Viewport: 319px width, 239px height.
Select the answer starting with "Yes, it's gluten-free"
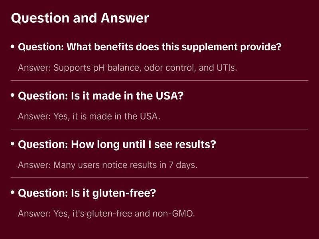[106, 213]
